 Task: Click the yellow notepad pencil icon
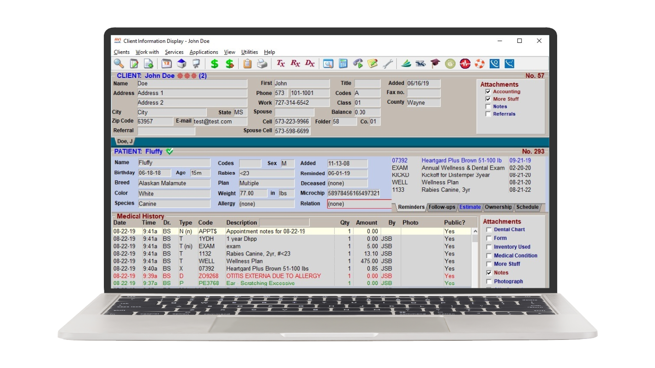click(x=373, y=64)
